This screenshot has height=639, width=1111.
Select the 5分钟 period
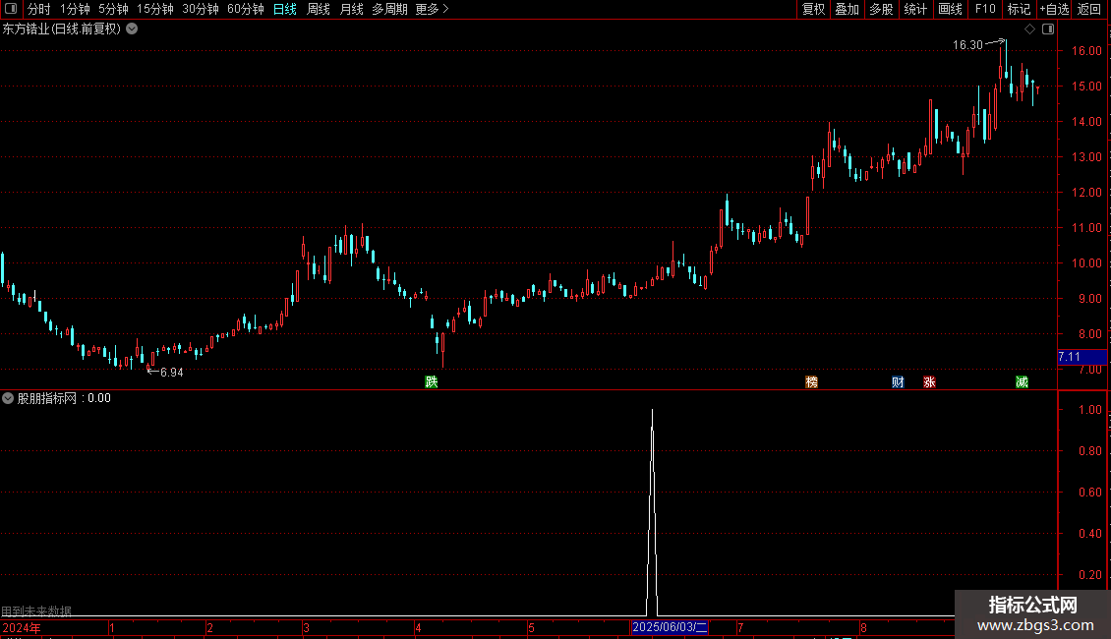point(113,9)
